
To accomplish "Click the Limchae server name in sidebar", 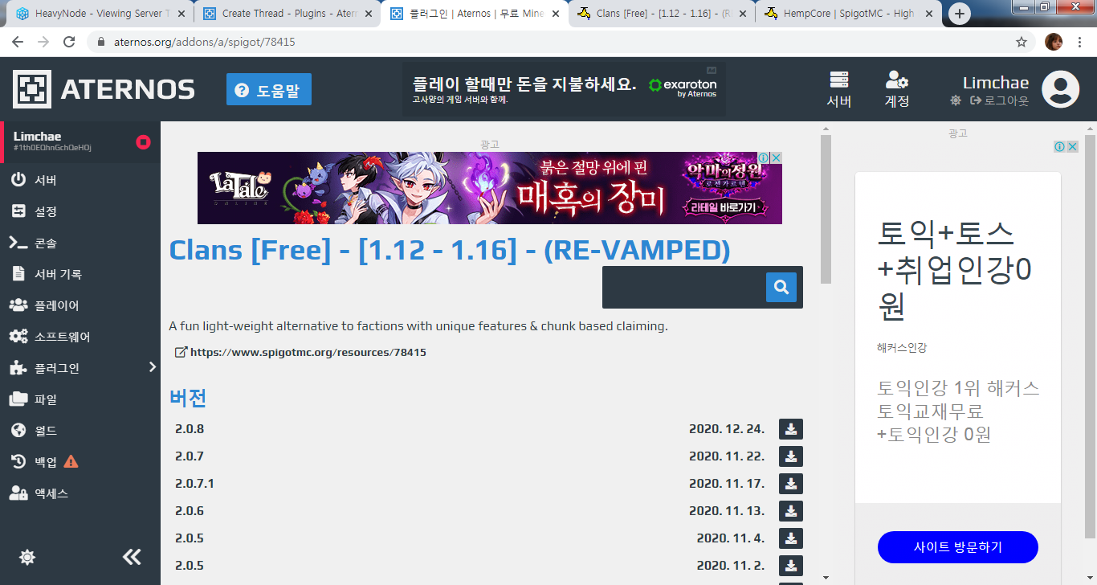I will click(x=37, y=137).
